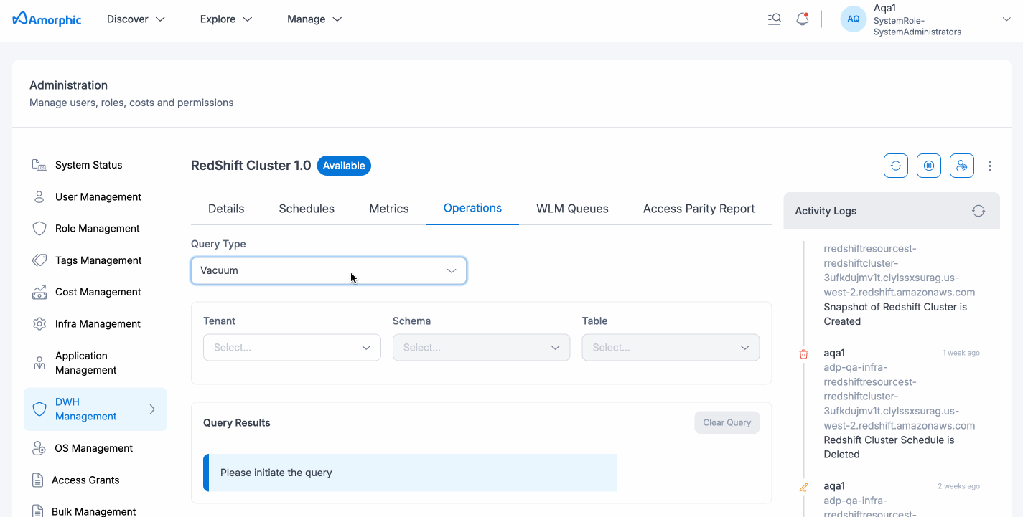Open the notifications bell
1023x517 pixels.
[803, 19]
